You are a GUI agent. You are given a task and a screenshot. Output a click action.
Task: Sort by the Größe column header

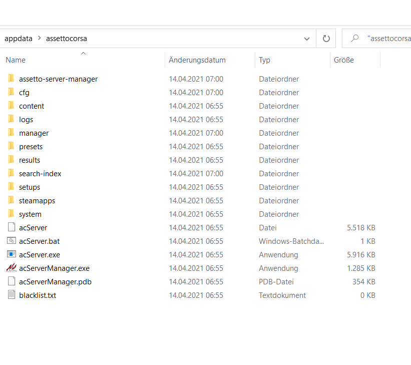tap(343, 60)
